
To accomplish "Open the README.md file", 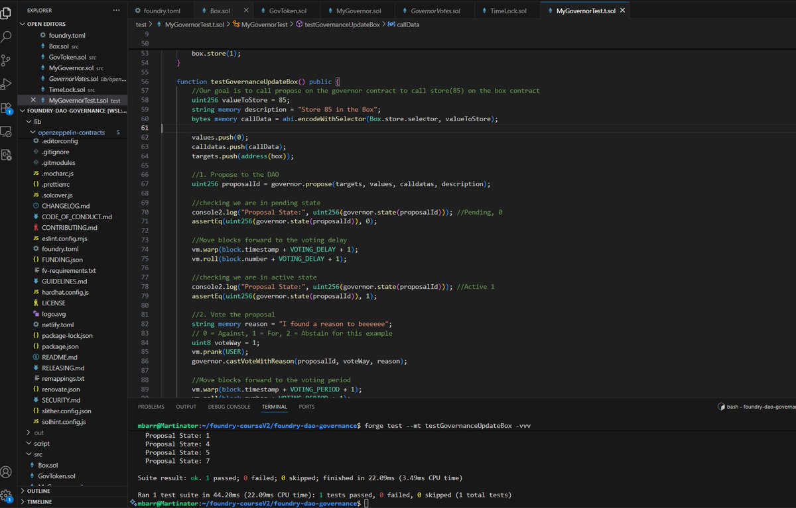I will click(x=60, y=357).
